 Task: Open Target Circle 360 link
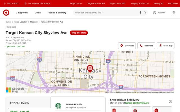tap(118, 4)
